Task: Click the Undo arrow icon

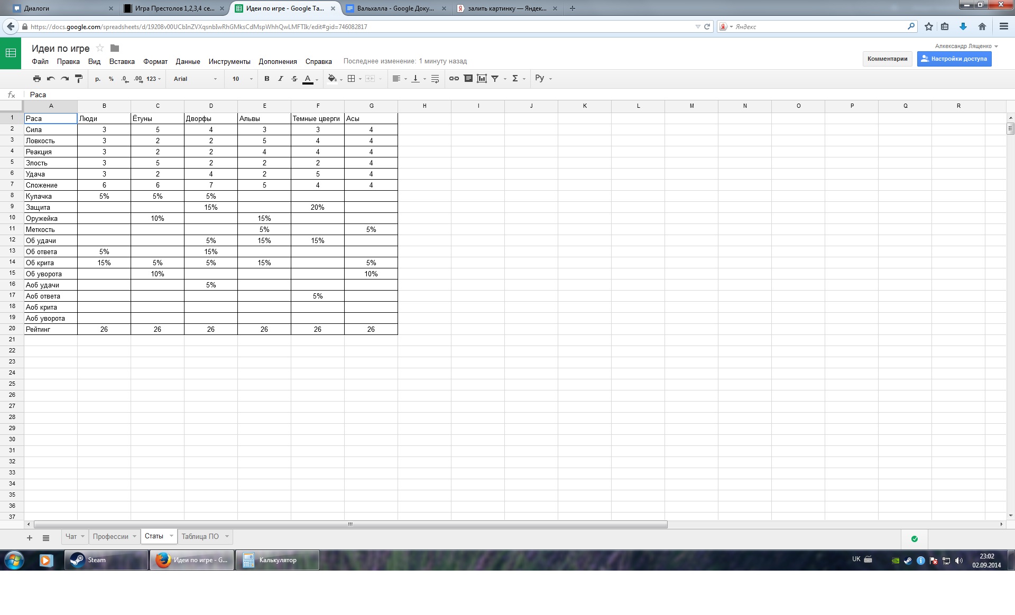Action: coord(51,79)
